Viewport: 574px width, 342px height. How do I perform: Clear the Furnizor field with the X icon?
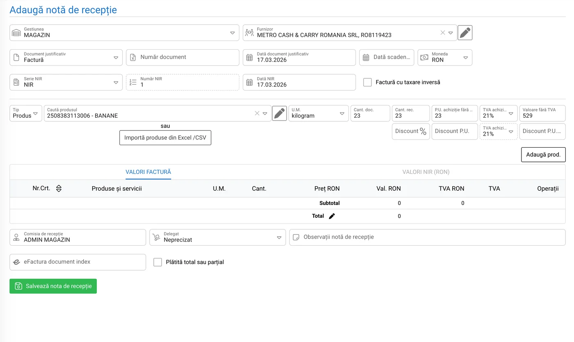(x=442, y=33)
